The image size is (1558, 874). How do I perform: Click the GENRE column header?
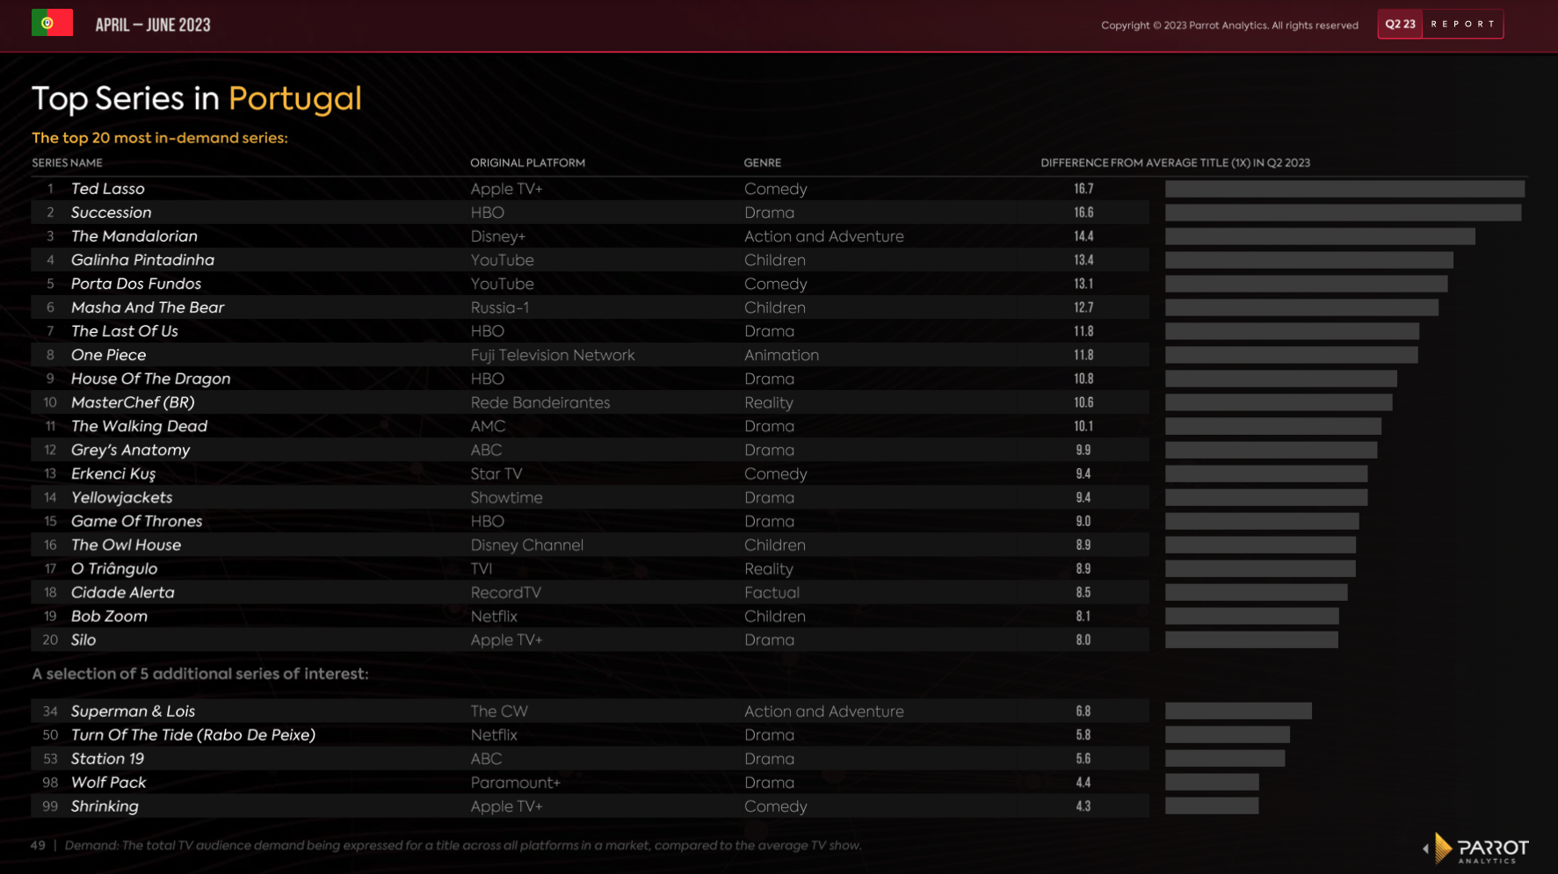(762, 163)
